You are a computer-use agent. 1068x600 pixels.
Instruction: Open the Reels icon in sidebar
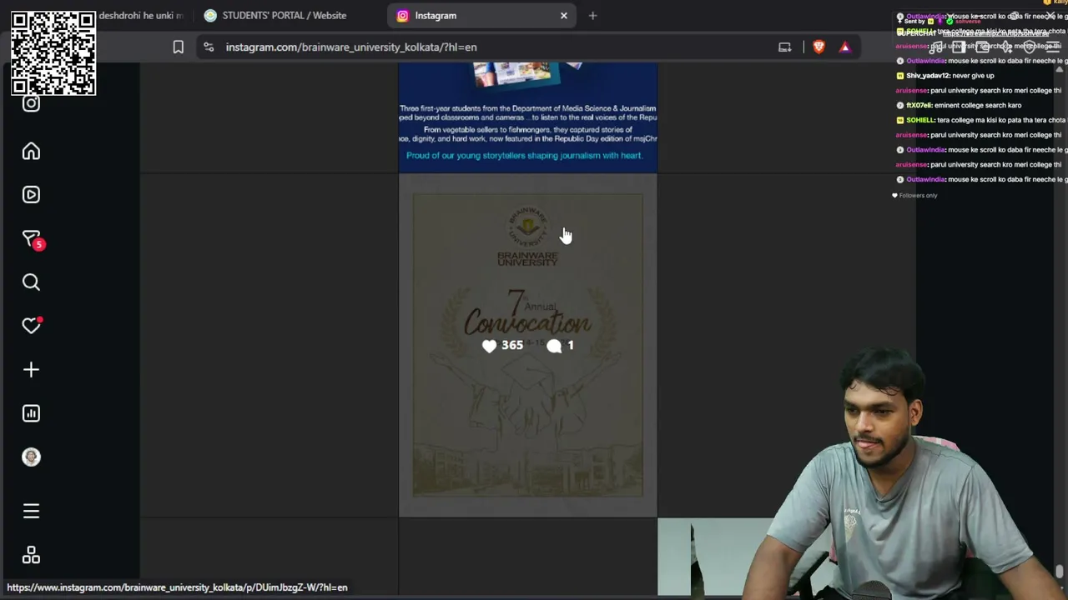click(x=31, y=195)
